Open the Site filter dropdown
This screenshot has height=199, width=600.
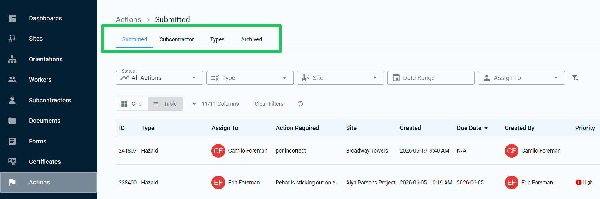coord(340,78)
